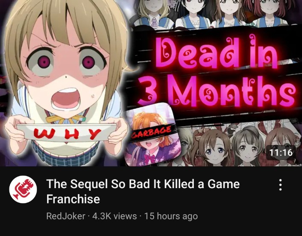Viewport: 302px width, 236px height.
Task: Click the 15 hours ago timestamp
Action: pos(171,216)
